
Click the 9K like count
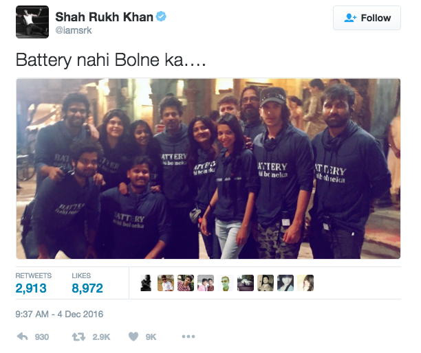tap(151, 337)
